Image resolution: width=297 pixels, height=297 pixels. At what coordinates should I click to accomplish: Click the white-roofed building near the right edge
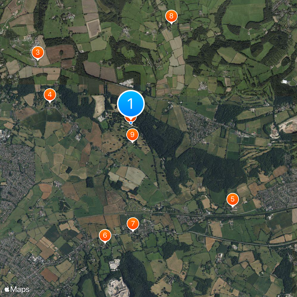pos(284,82)
